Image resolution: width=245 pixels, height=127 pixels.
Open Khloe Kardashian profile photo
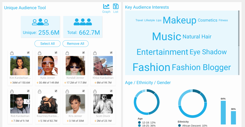pos(103,66)
